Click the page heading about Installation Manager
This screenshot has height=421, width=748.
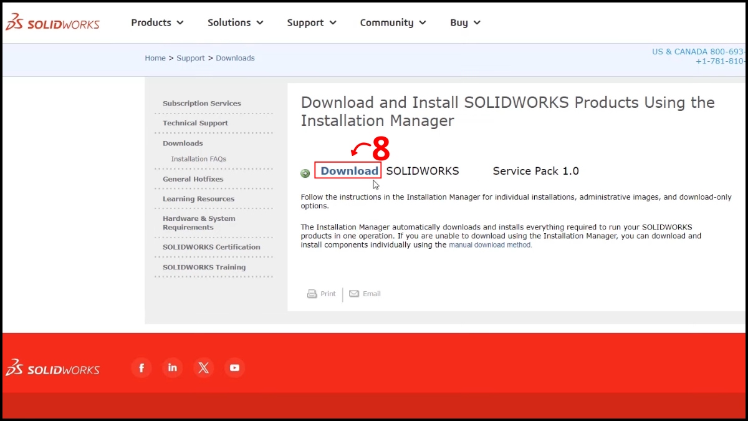(x=508, y=112)
